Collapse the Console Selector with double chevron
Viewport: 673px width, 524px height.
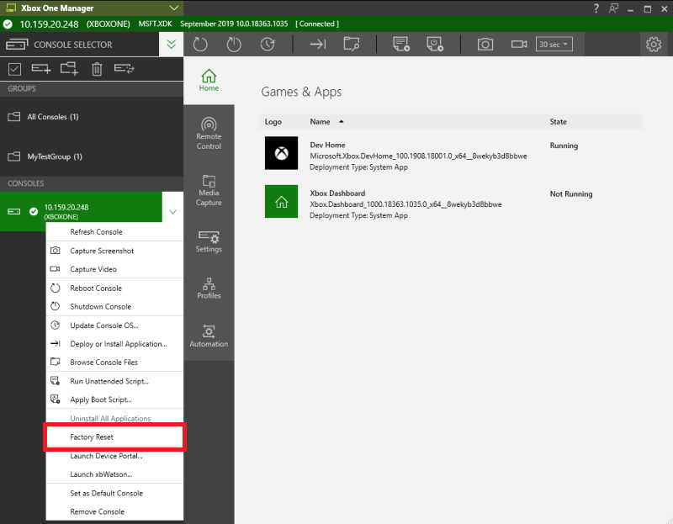click(x=172, y=45)
